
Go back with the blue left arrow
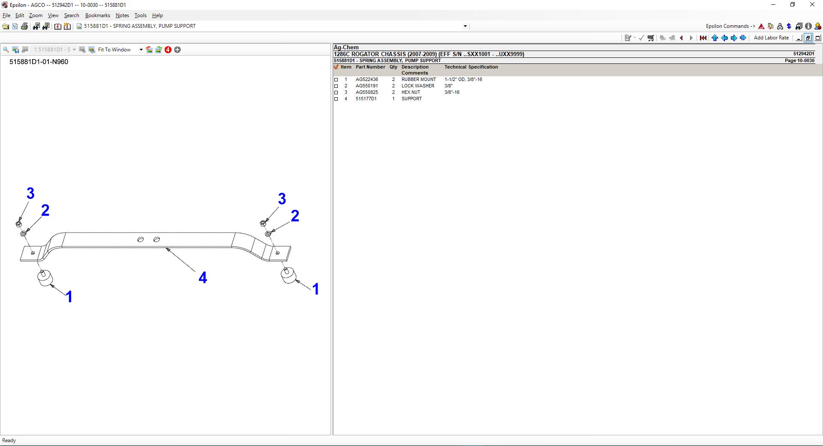coord(724,38)
